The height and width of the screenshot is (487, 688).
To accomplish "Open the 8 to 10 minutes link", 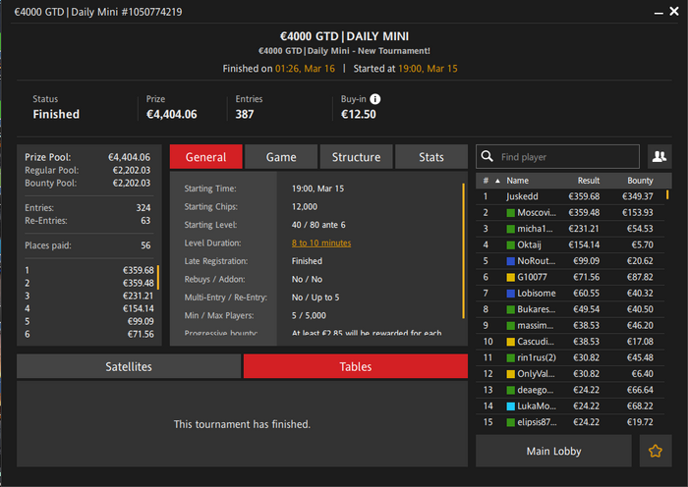I will pos(321,243).
